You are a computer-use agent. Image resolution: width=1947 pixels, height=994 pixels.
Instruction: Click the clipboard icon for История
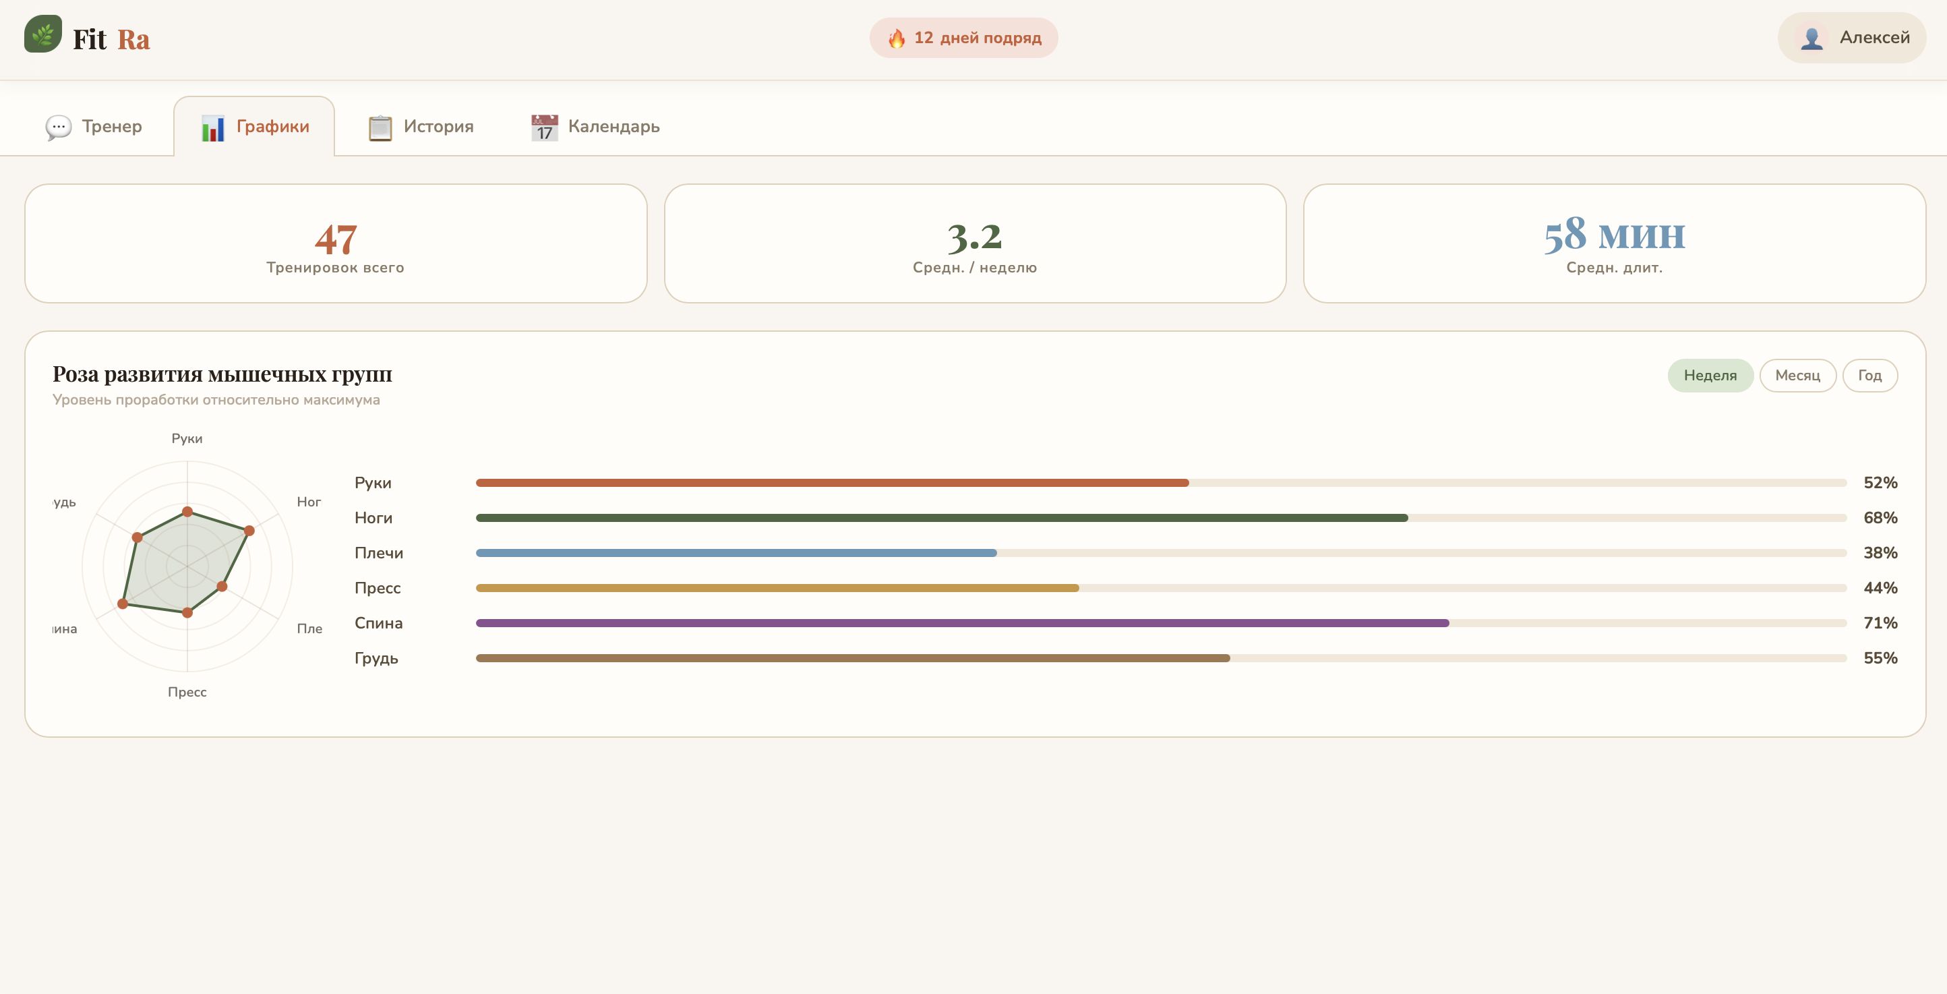pyautogui.click(x=380, y=127)
